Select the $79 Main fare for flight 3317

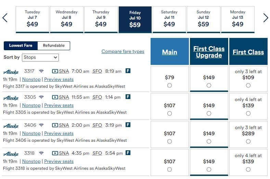click(x=169, y=85)
